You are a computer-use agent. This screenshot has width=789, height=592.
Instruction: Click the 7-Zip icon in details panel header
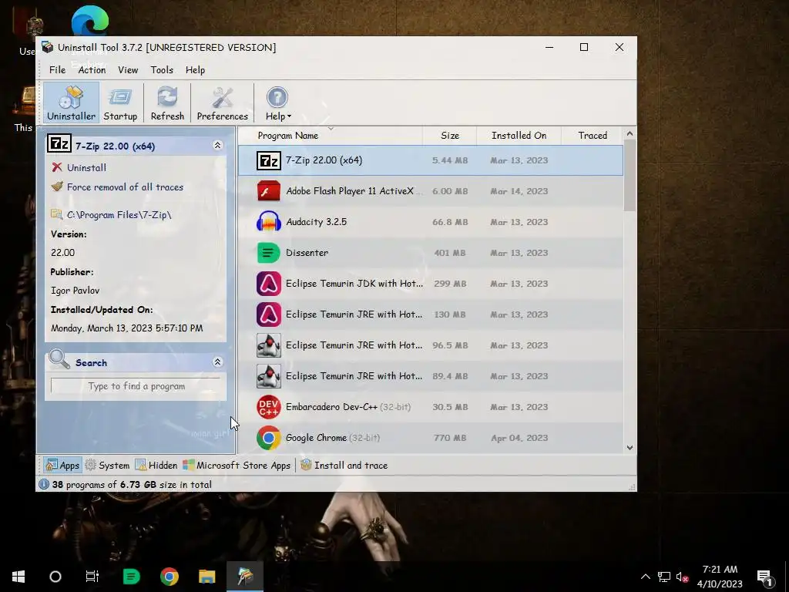tap(59, 143)
